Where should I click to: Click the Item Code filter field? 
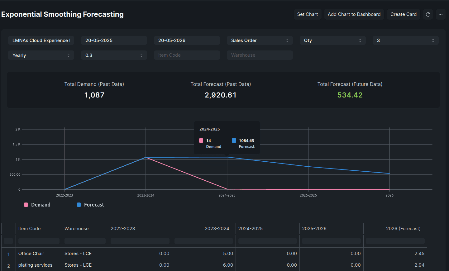pyautogui.click(x=187, y=55)
